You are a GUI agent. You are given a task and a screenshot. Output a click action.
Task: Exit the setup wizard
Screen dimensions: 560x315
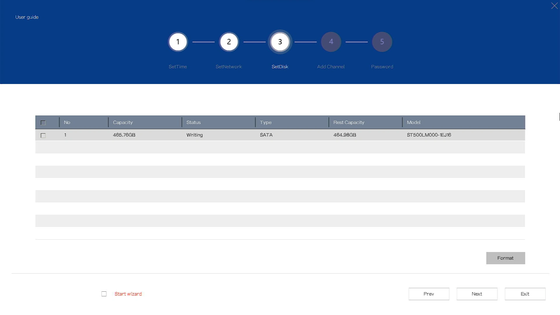coord(525,294)
